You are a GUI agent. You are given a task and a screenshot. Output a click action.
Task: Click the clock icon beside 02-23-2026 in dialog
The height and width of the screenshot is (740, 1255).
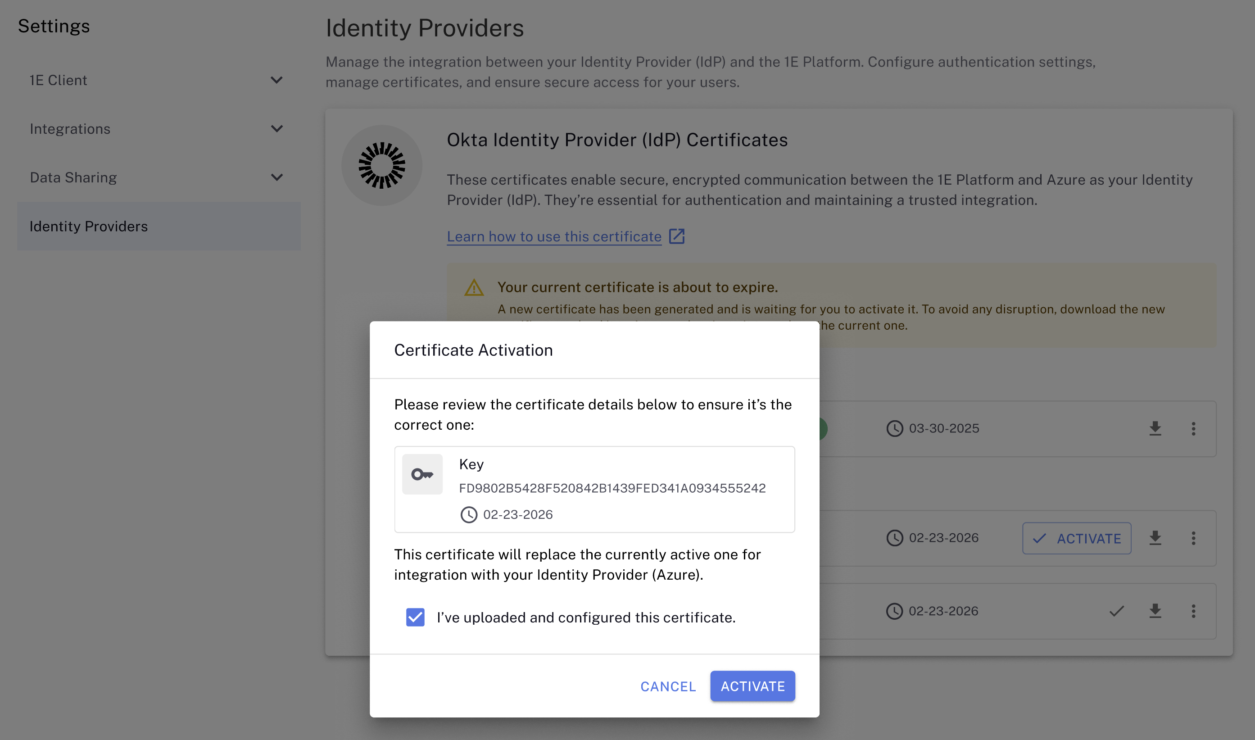(x=468, y=515)
